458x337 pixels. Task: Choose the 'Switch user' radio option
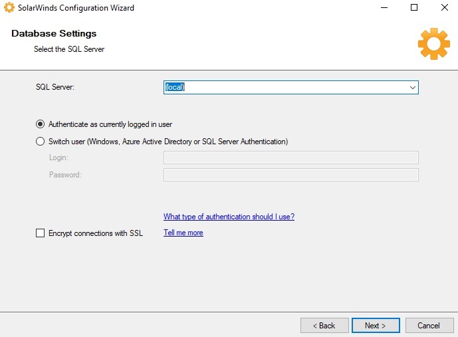[x=41, y=142]
